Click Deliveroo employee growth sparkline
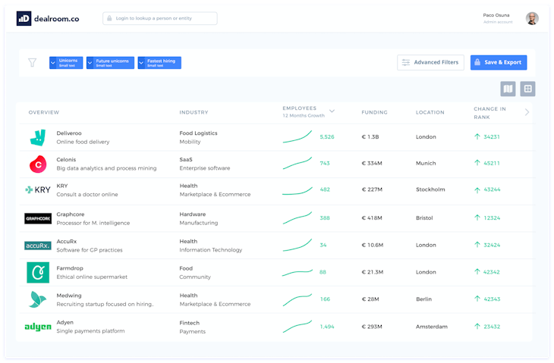The image size is (554, 363). [x=297, y=137]
